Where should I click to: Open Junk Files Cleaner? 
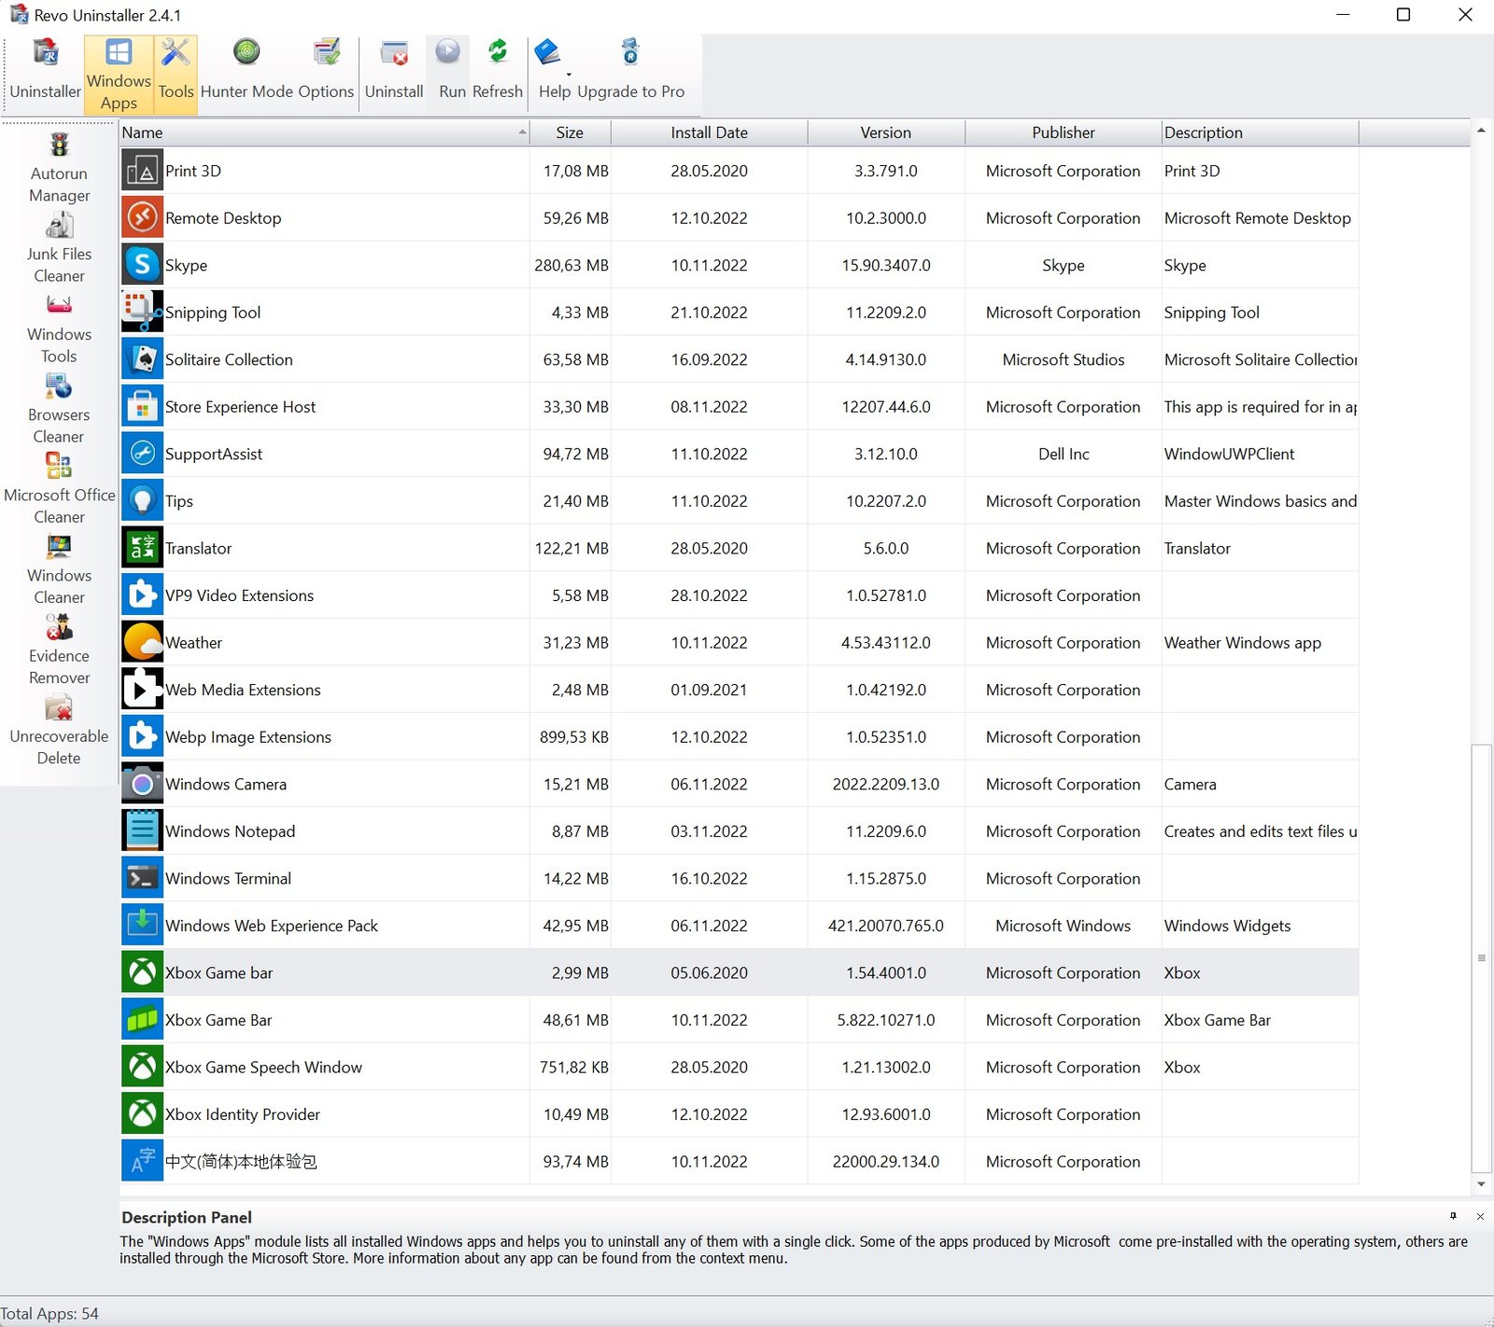pyautogui.click(x=59, y=245)
